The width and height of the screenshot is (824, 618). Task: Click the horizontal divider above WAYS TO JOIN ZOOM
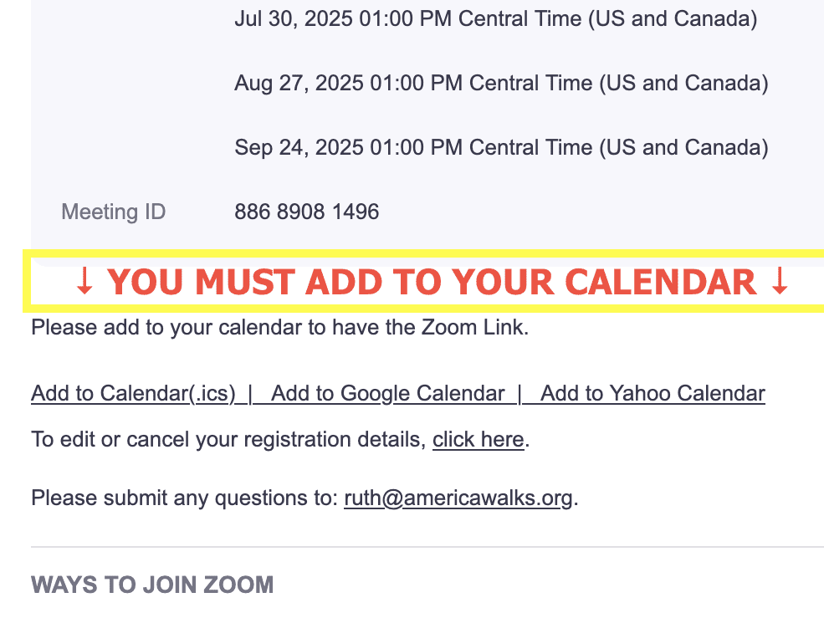[427, 547]
